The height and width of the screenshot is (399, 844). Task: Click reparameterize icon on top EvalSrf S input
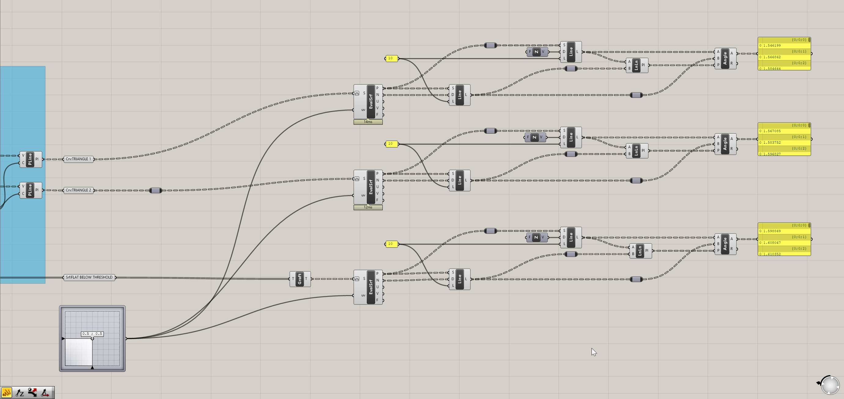357,93
